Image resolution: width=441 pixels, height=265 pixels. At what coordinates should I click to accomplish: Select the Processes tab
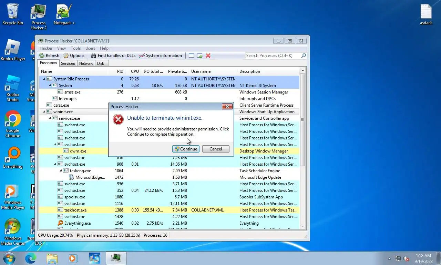[x=48, y=63]
